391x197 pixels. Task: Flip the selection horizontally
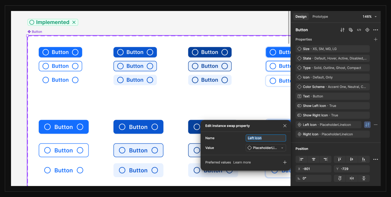[x=352, y=178]
